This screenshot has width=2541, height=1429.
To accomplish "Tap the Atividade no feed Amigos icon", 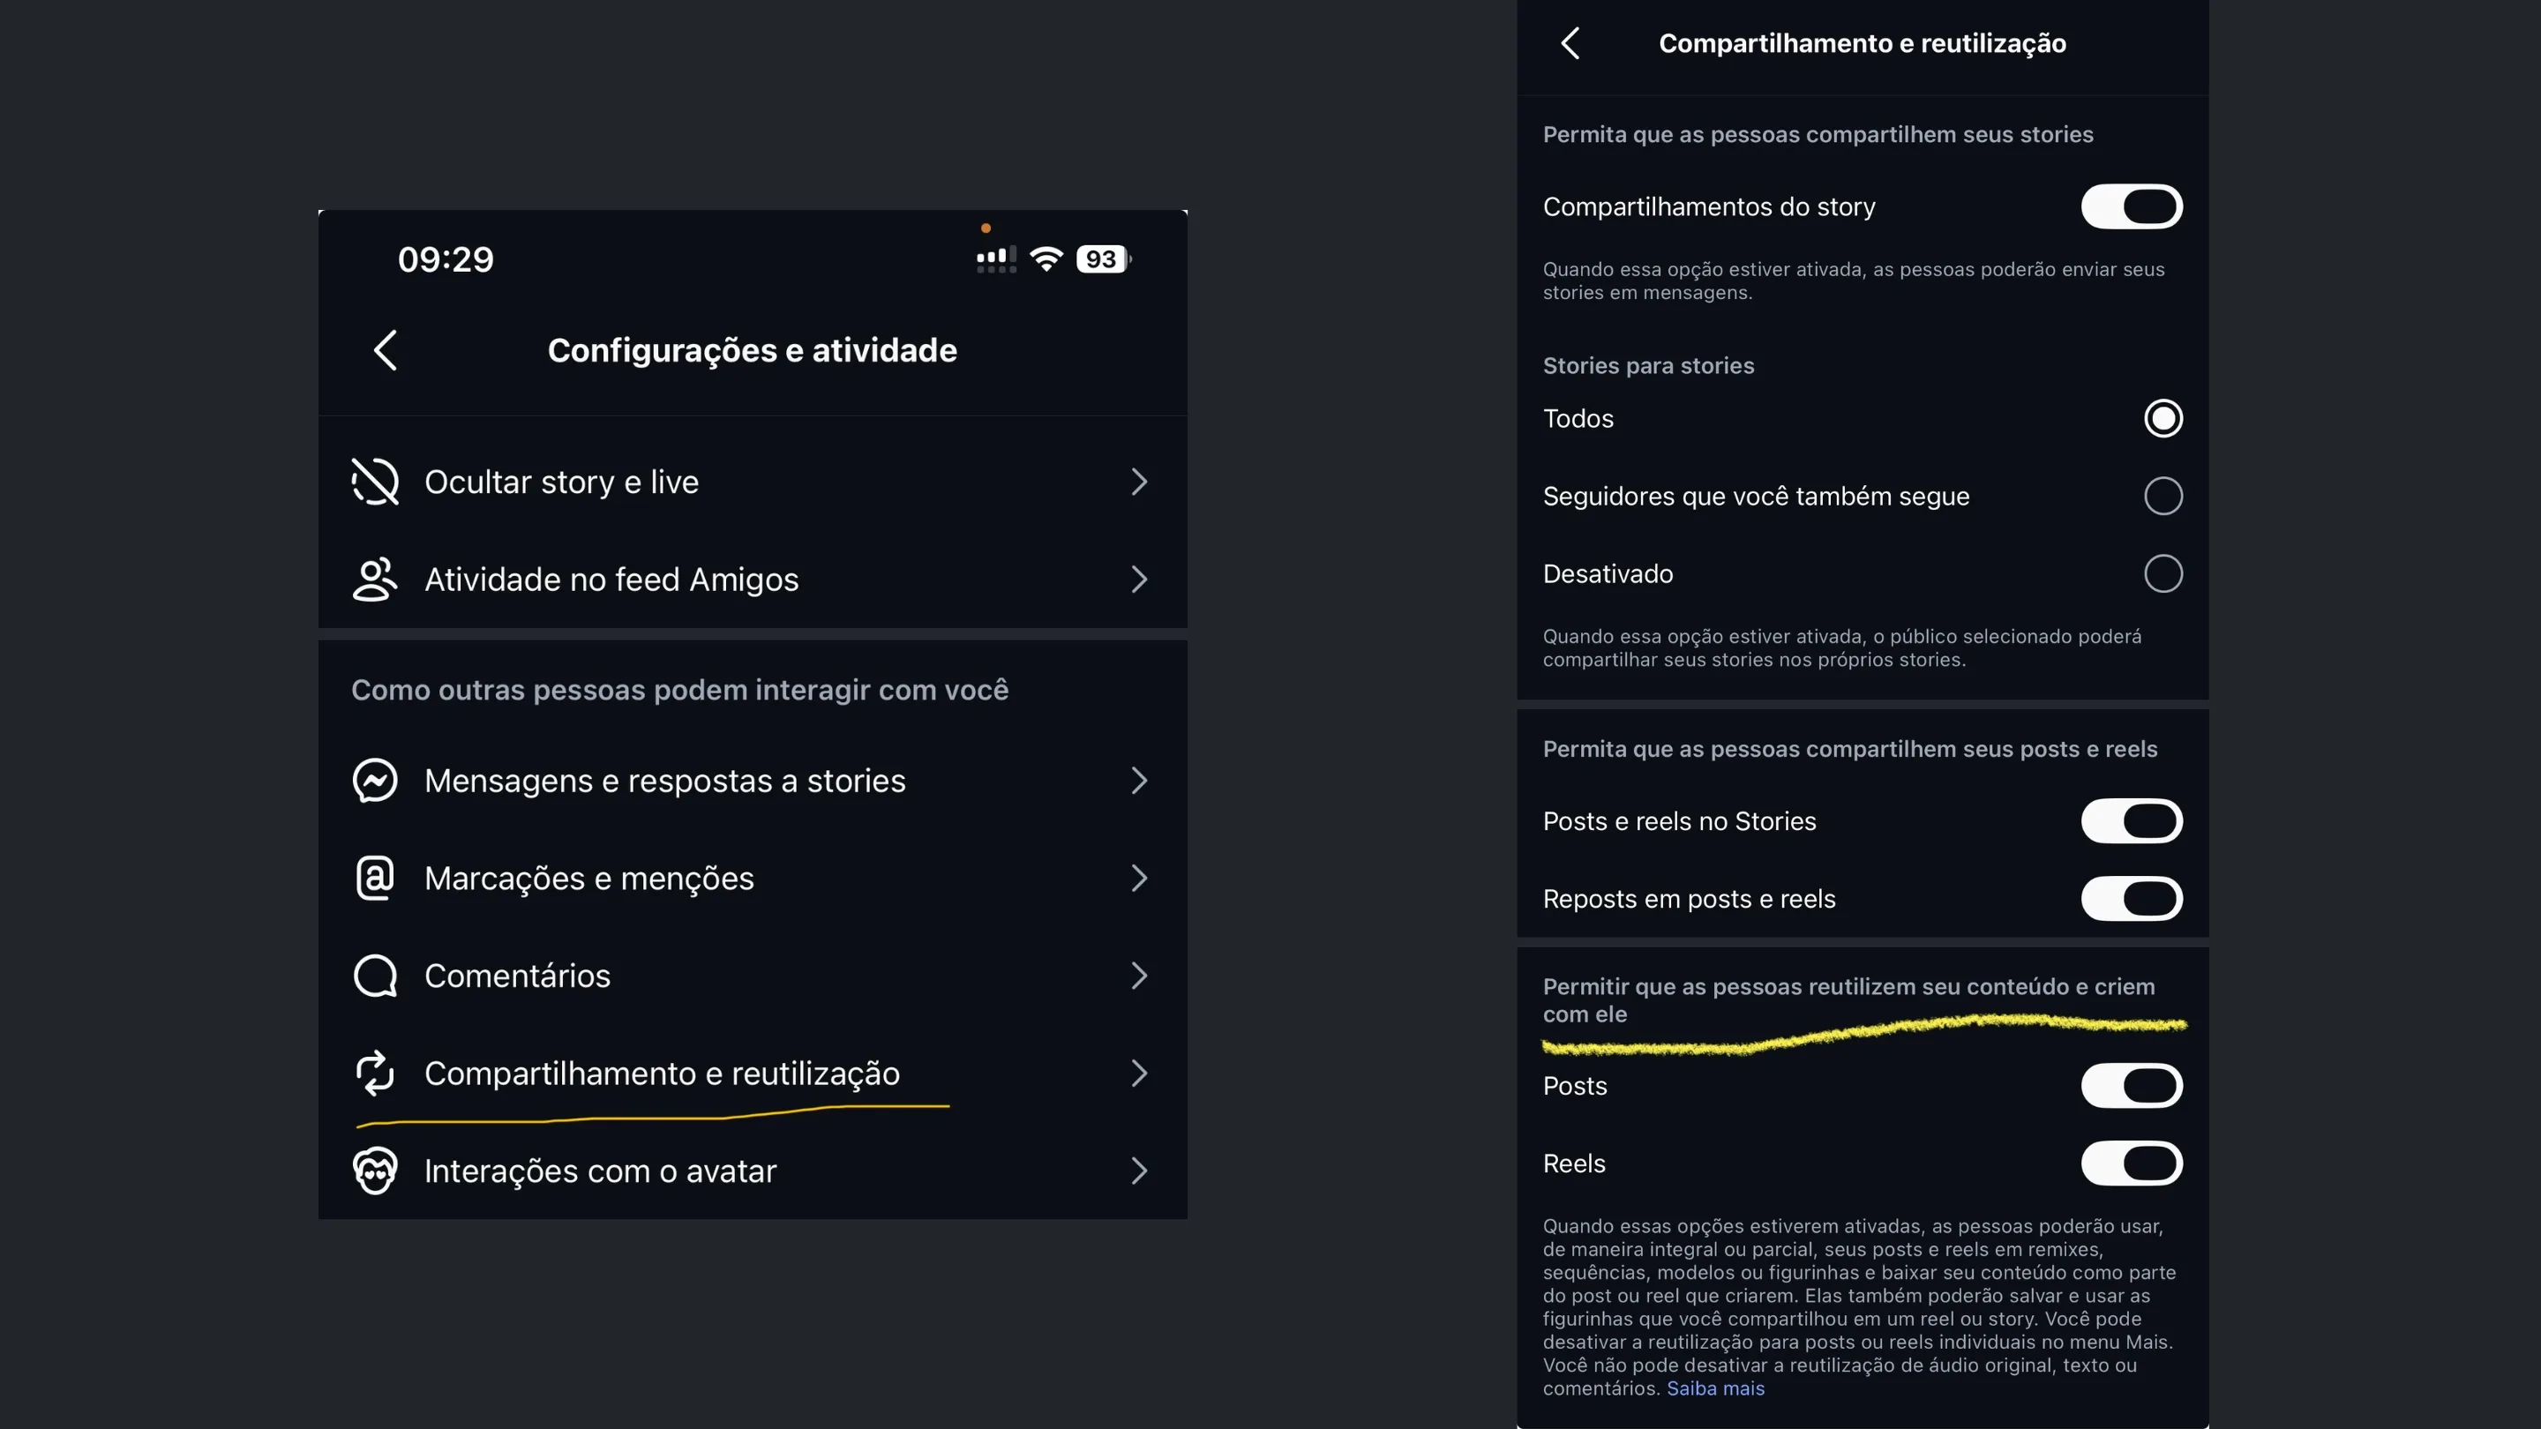I will 375,579.
